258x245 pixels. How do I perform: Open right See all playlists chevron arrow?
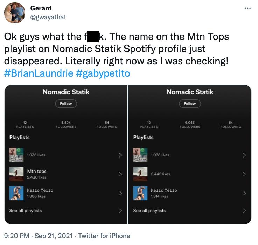tap(244, 211)
